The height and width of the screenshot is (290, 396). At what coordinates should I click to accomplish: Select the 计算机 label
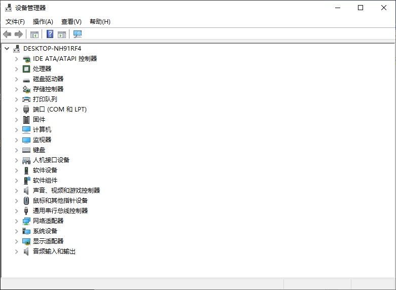42,130
